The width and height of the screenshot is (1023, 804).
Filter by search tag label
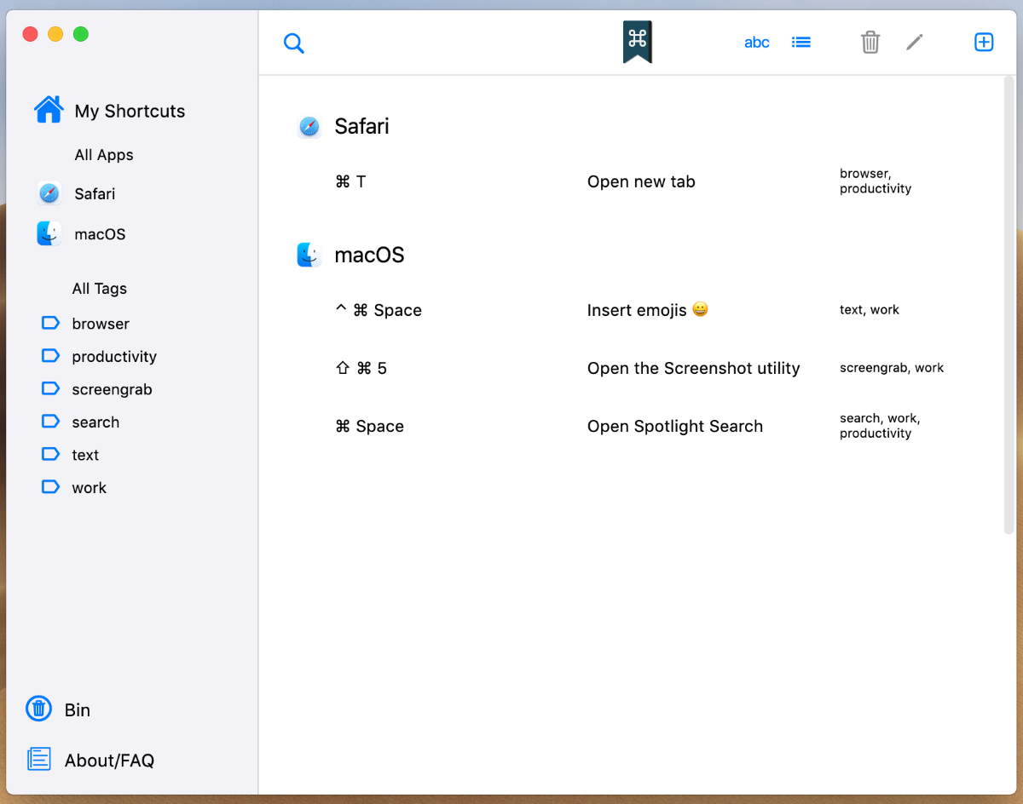point(95,422)
